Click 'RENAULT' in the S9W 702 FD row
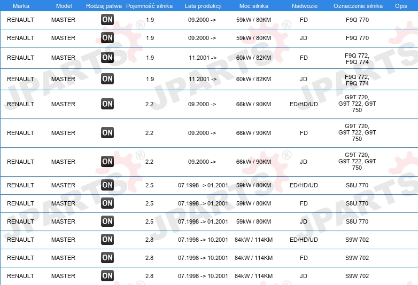418x285 pixels. (20, 258)
